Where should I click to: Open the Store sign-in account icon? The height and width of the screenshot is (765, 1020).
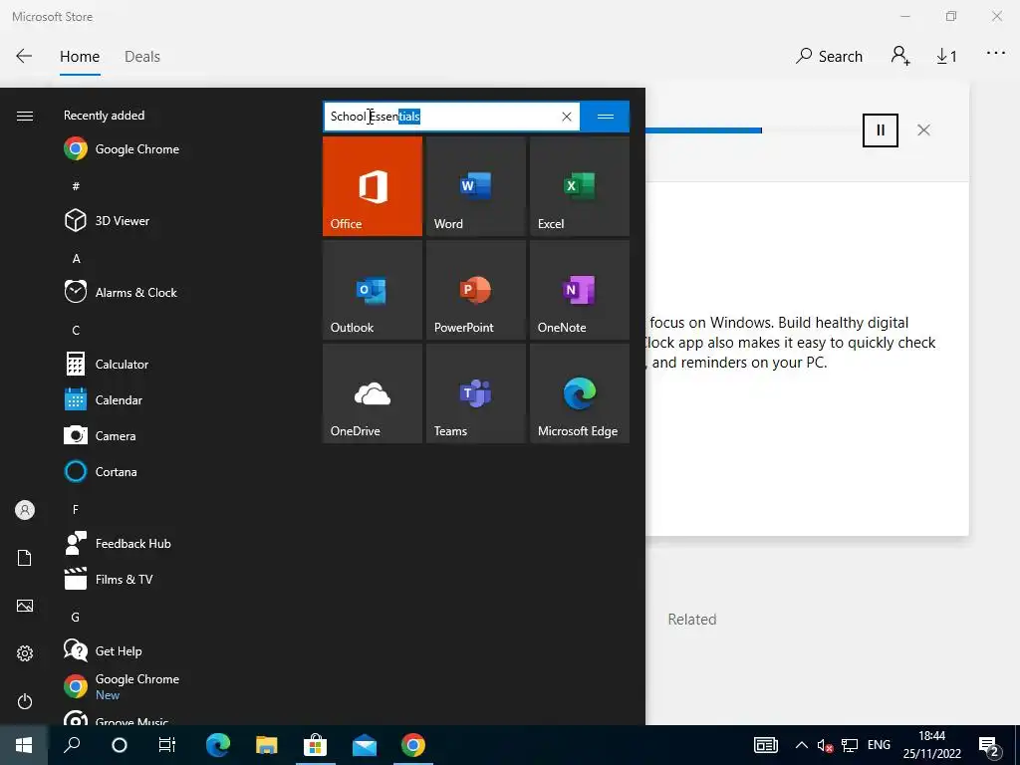900,56
